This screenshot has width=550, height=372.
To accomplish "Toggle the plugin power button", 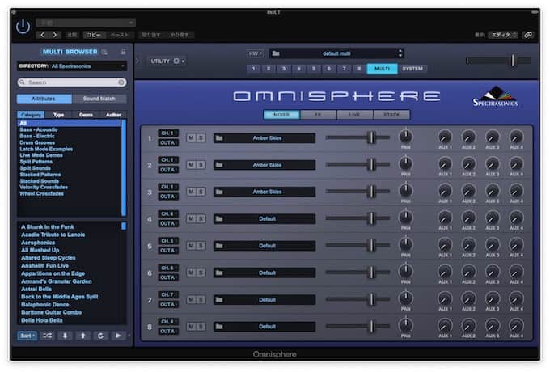I will tap(23, 27).
